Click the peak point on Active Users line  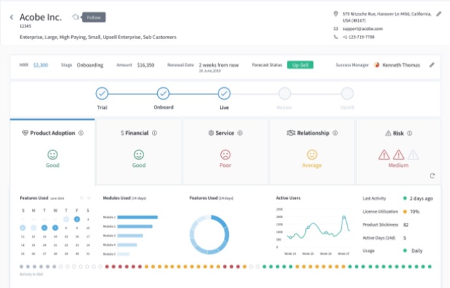pos(344,217)
